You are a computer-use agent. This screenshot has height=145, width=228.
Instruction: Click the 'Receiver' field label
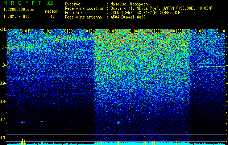click(x=74, y=13)
